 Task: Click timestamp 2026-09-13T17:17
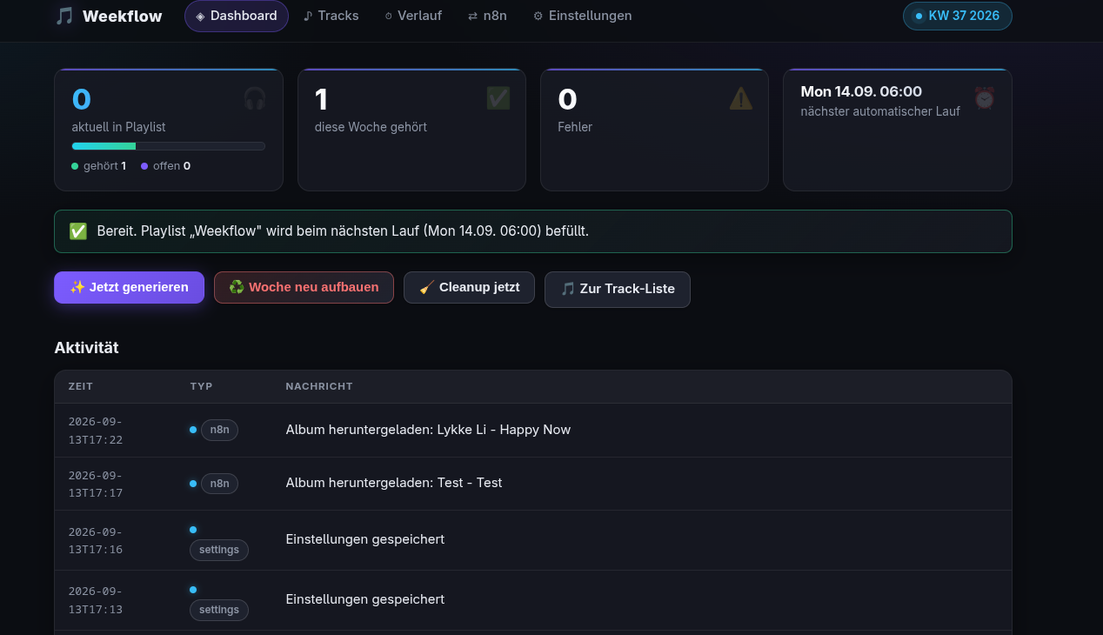point(96,485)
